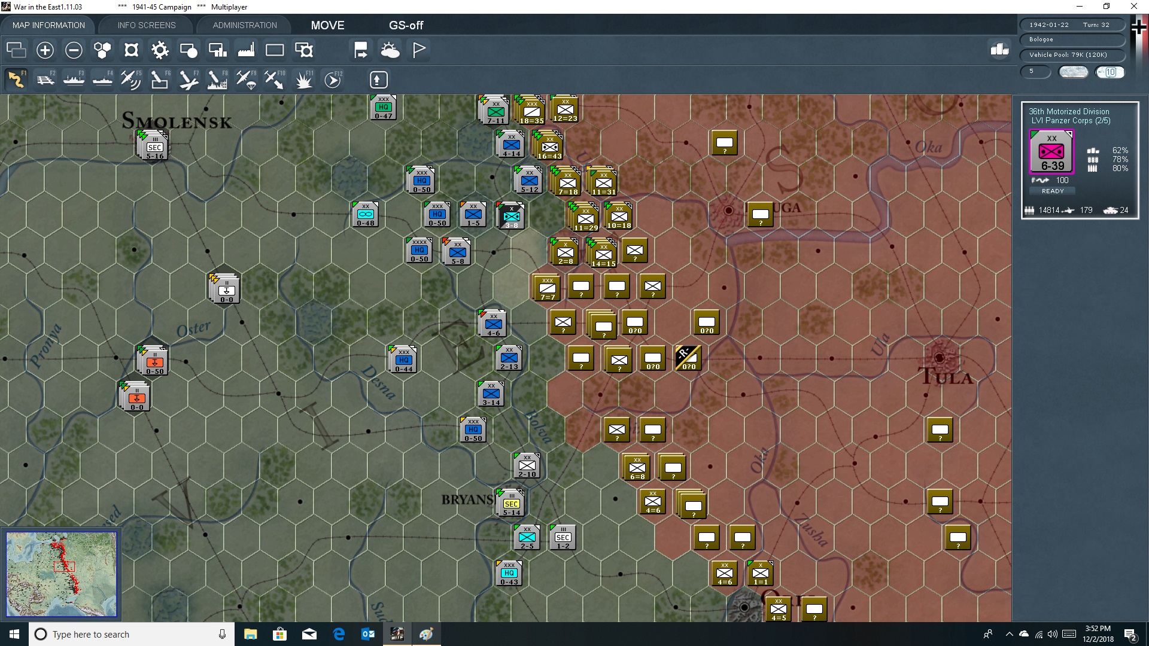Image resolution: width=1149 pixels, height=646 pixels.
Task: Click the LVI Panzer Corps (2/5) link
Action: tap(1071, 121)
